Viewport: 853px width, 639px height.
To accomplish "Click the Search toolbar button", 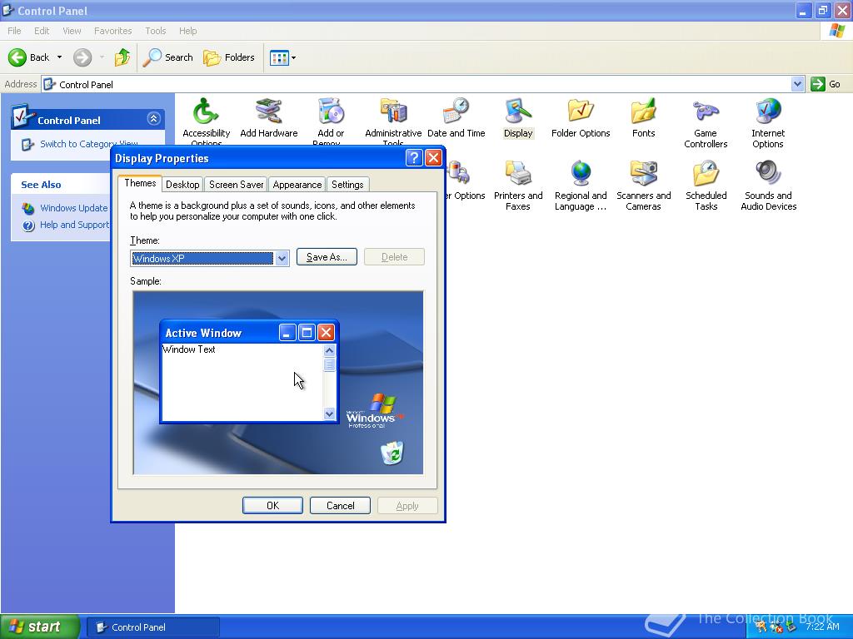I will click(167, 57).
